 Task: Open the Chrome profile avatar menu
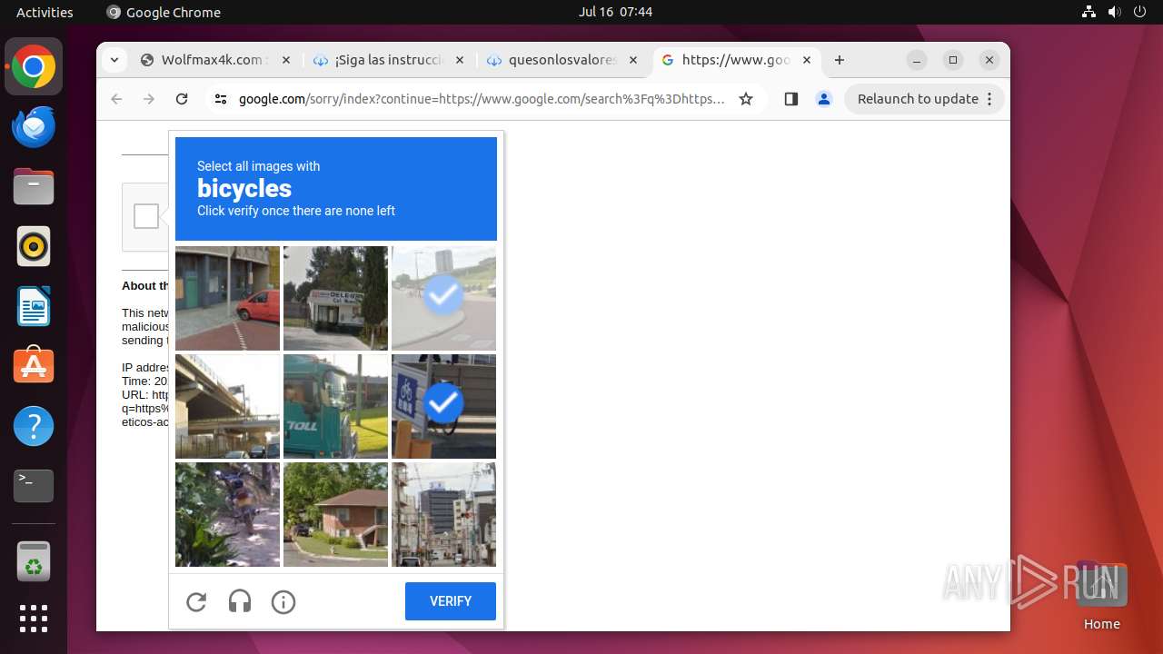click(824, 99)
